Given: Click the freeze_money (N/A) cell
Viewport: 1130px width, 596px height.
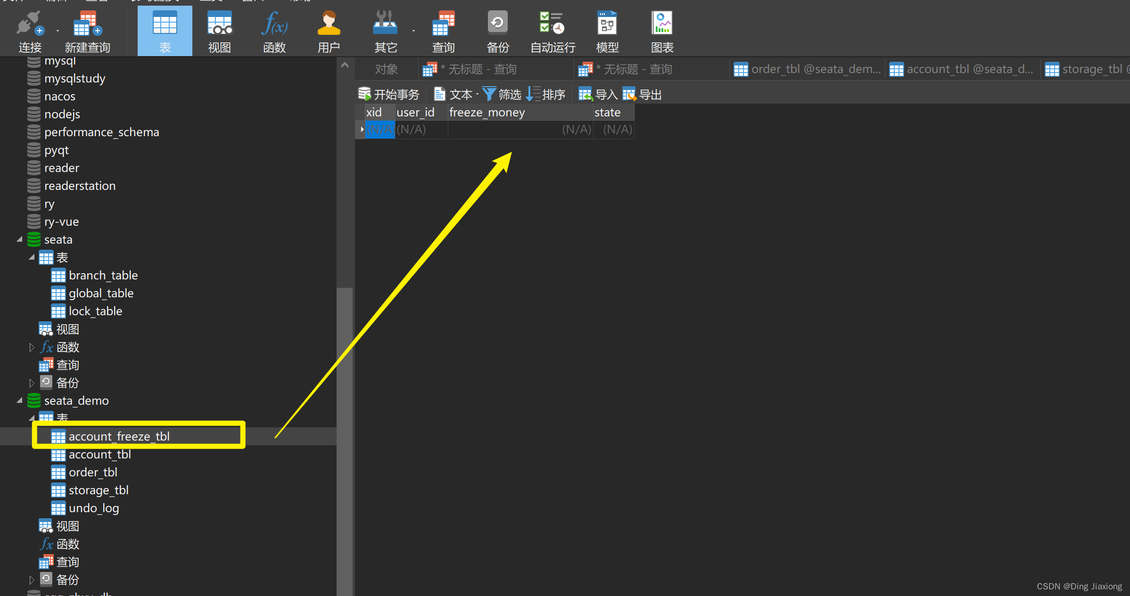Looking at the screenshot, I should coord(520,129).
